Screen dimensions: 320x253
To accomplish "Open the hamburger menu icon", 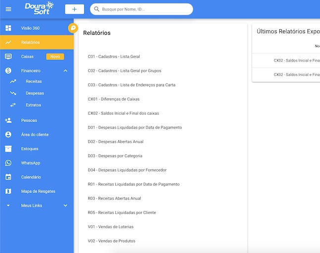I will click(x=8, y=9).
